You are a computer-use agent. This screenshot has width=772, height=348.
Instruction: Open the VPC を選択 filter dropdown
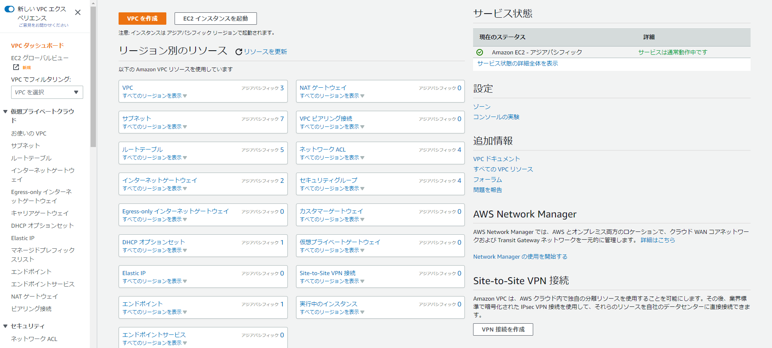pos(47,92)
